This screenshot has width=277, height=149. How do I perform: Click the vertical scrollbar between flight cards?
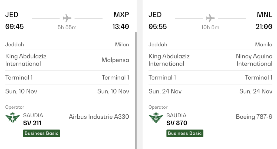[x=136, y=90]
